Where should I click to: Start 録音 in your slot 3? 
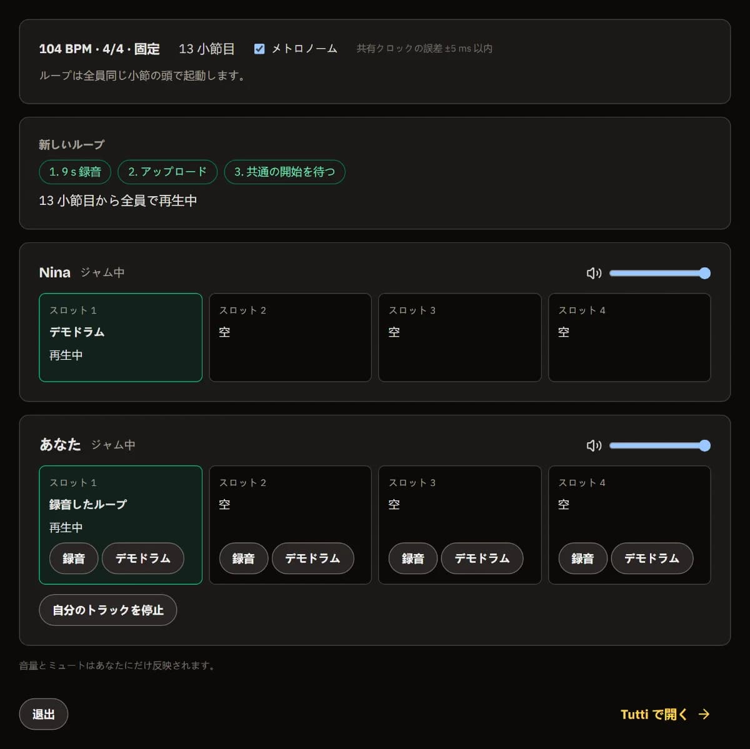413,558
